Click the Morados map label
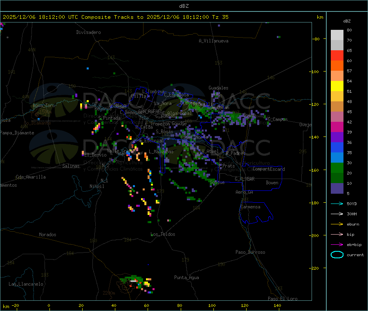Screen dimensions: 368x311 pyautogui.click(x=47, y=235)
